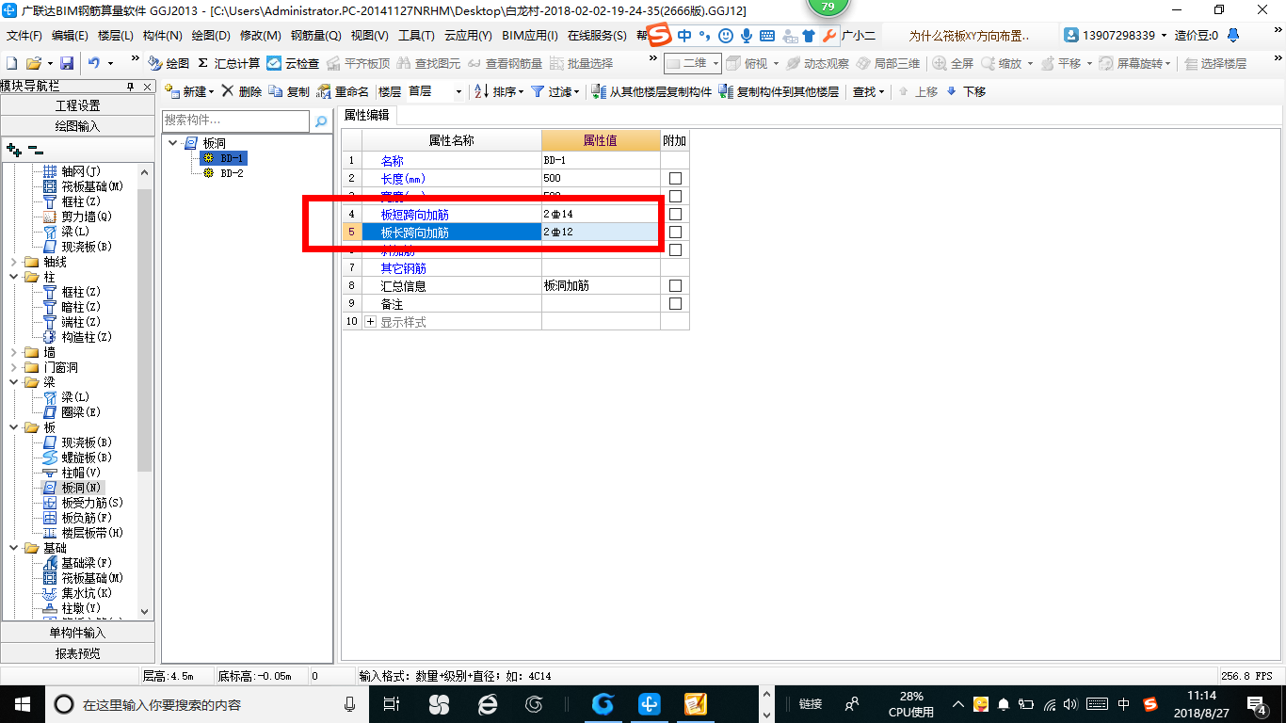Open 楼层(L) menu

point(115,35)
